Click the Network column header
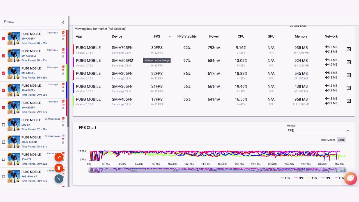Viewport: 359px width, 202px height. 331,36
